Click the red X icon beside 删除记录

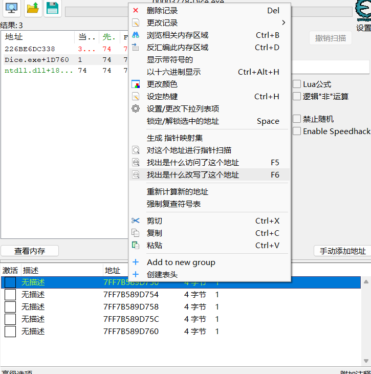pos(136,11)
